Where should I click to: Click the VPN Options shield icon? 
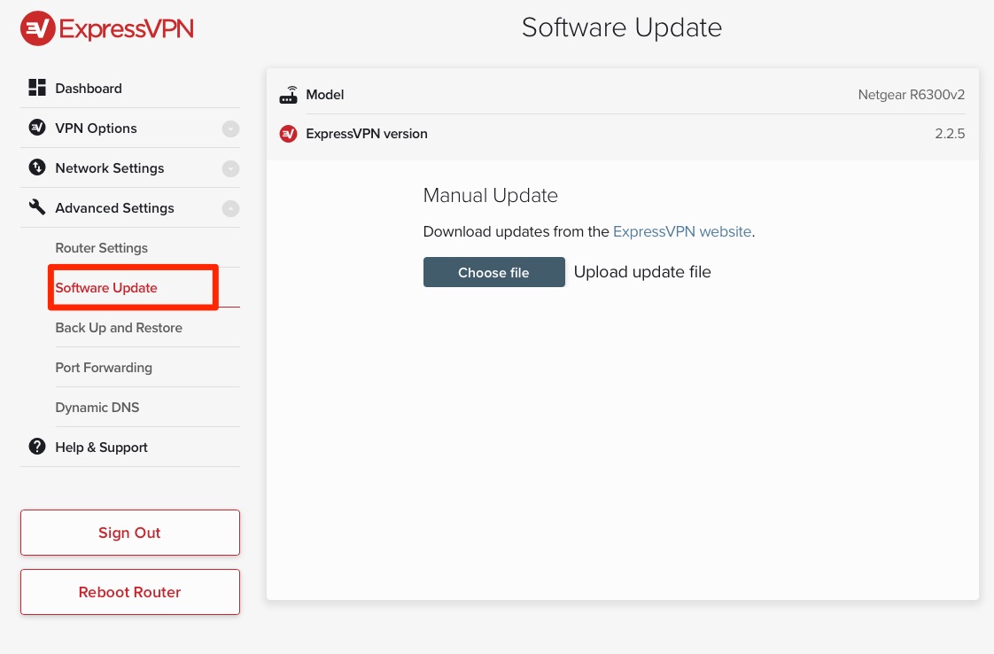[x=36, y=128]
